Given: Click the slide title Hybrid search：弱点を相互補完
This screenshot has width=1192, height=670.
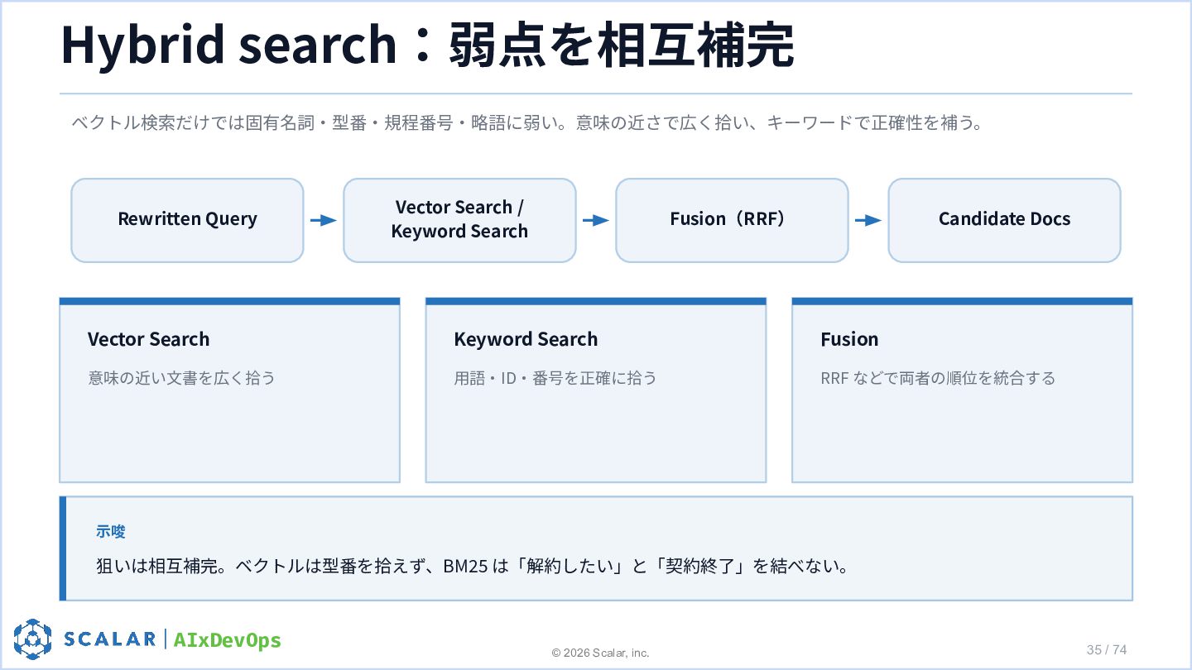Looking at the screenshot, I should click(x=428, y=44).
